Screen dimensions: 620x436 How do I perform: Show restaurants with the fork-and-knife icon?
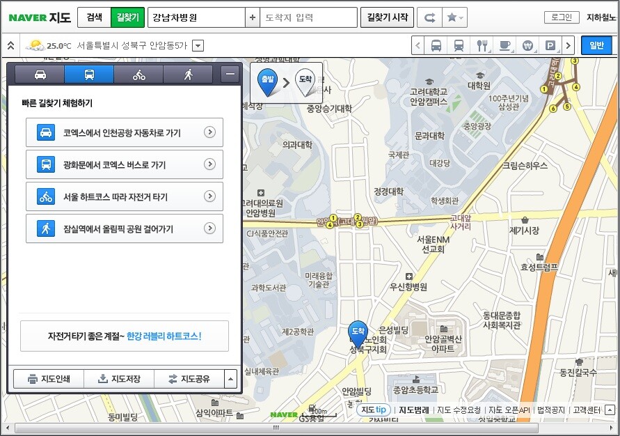click(x=482, y=46)
